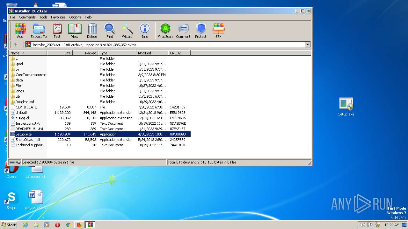Open Firefox from the taskbar

[79, 225]
